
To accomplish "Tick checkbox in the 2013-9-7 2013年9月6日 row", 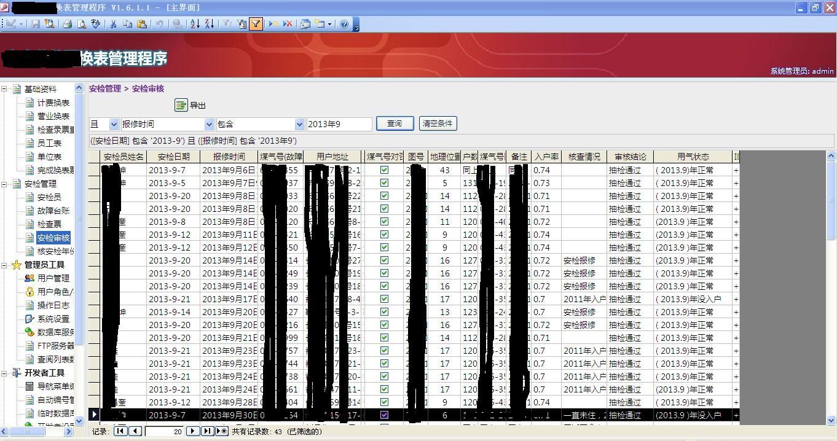I will (x=384, y=170).
